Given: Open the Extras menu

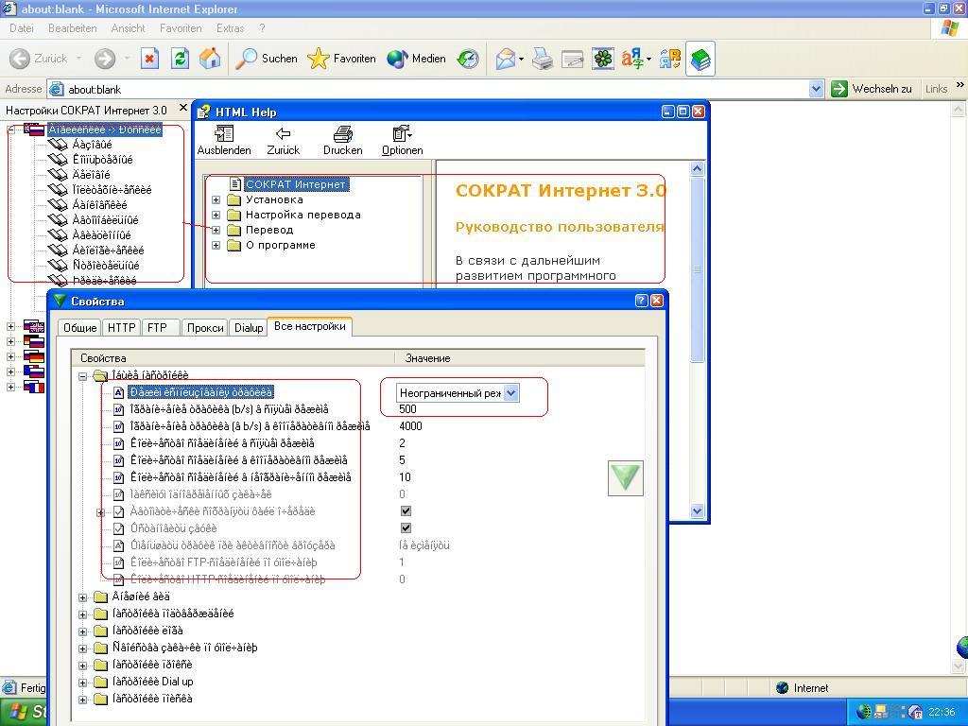Looking at the screenshot, I should point(230,28).
